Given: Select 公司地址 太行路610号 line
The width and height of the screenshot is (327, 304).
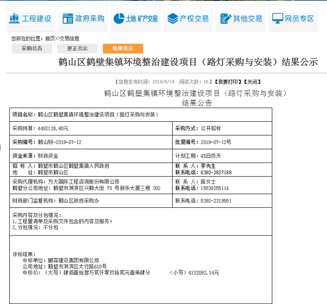Looking at the screenshot, I should click(65, 267).
